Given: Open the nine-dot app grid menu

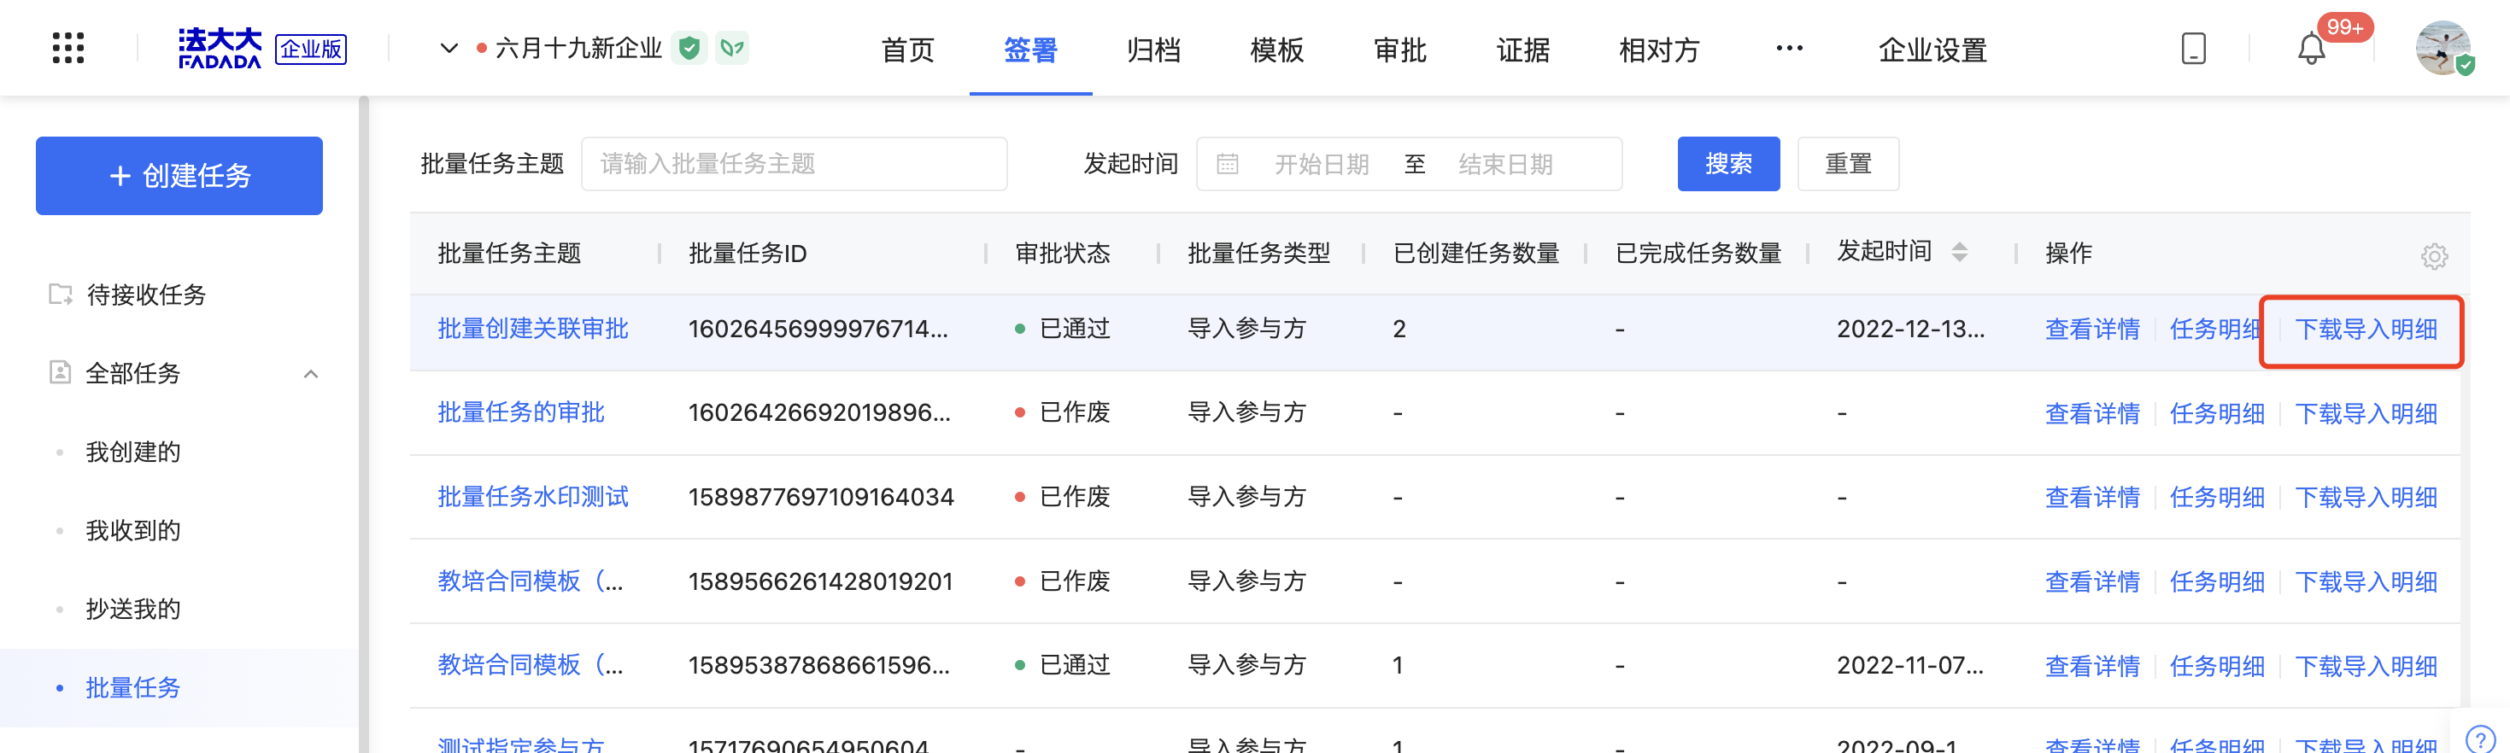Looking at the screenshot, I should coord(68,48).
